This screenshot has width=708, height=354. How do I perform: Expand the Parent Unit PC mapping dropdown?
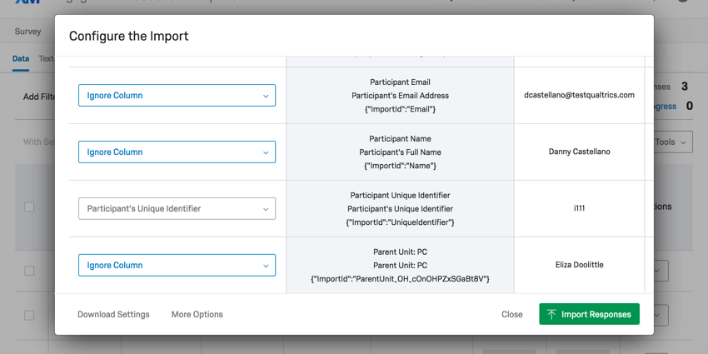click(177, 266)
